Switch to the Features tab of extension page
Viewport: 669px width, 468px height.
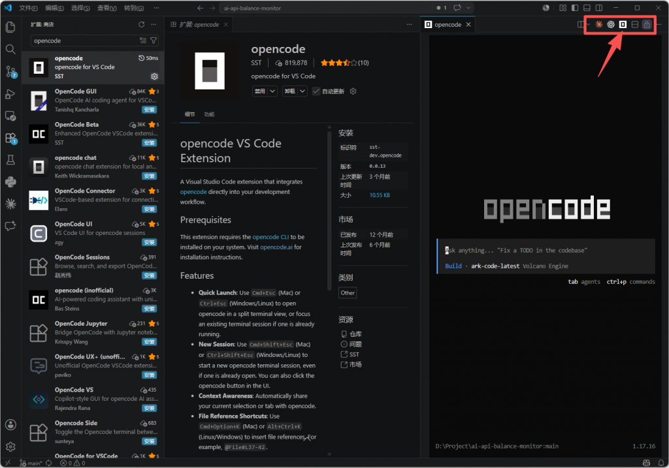point(209,114)
